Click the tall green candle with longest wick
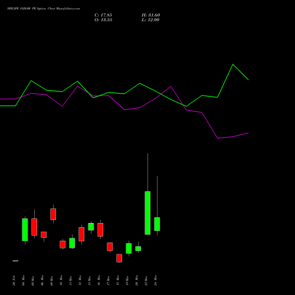The image size is (295, 295). (147, 213)
